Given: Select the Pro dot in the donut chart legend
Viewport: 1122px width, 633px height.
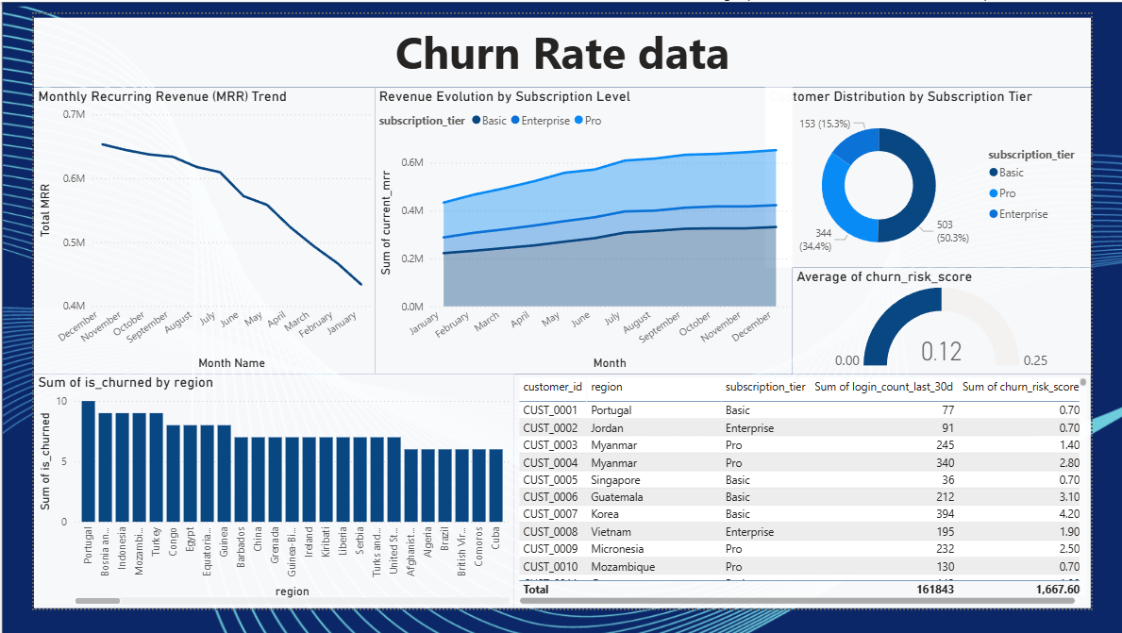Looking at the screenshot, I should (x=994, y=193).
